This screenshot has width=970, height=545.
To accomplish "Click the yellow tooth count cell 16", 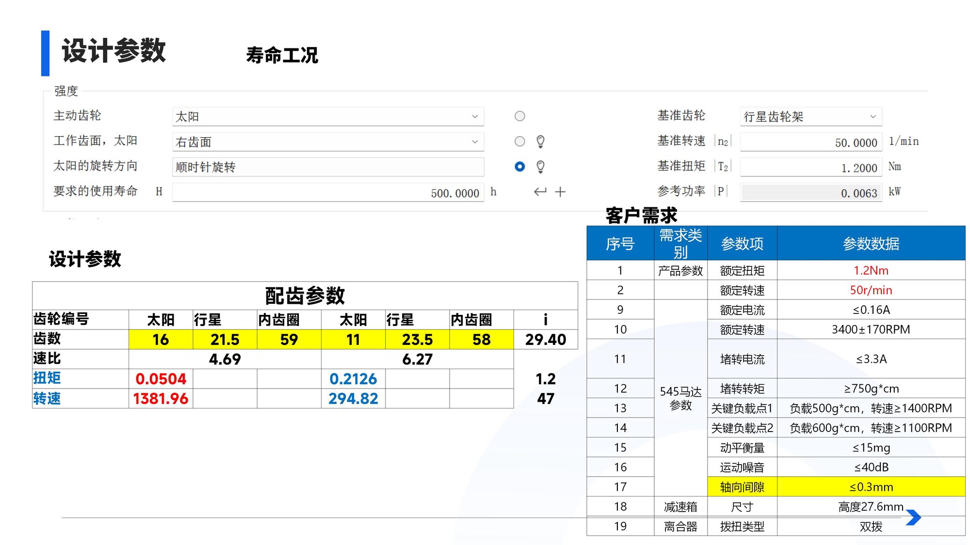I will click(161, 339).
